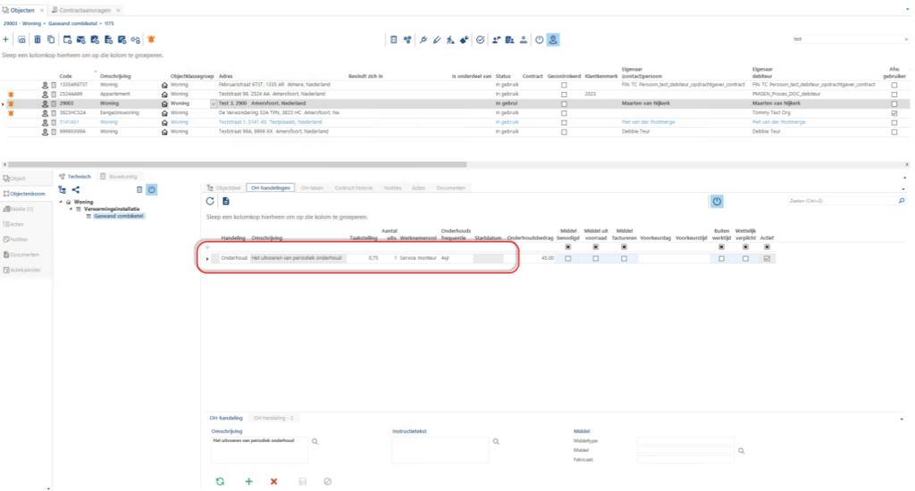The image size is (915, 491).
Task: Click the green plus add icon at bottom
Action: tap(248, 482)
